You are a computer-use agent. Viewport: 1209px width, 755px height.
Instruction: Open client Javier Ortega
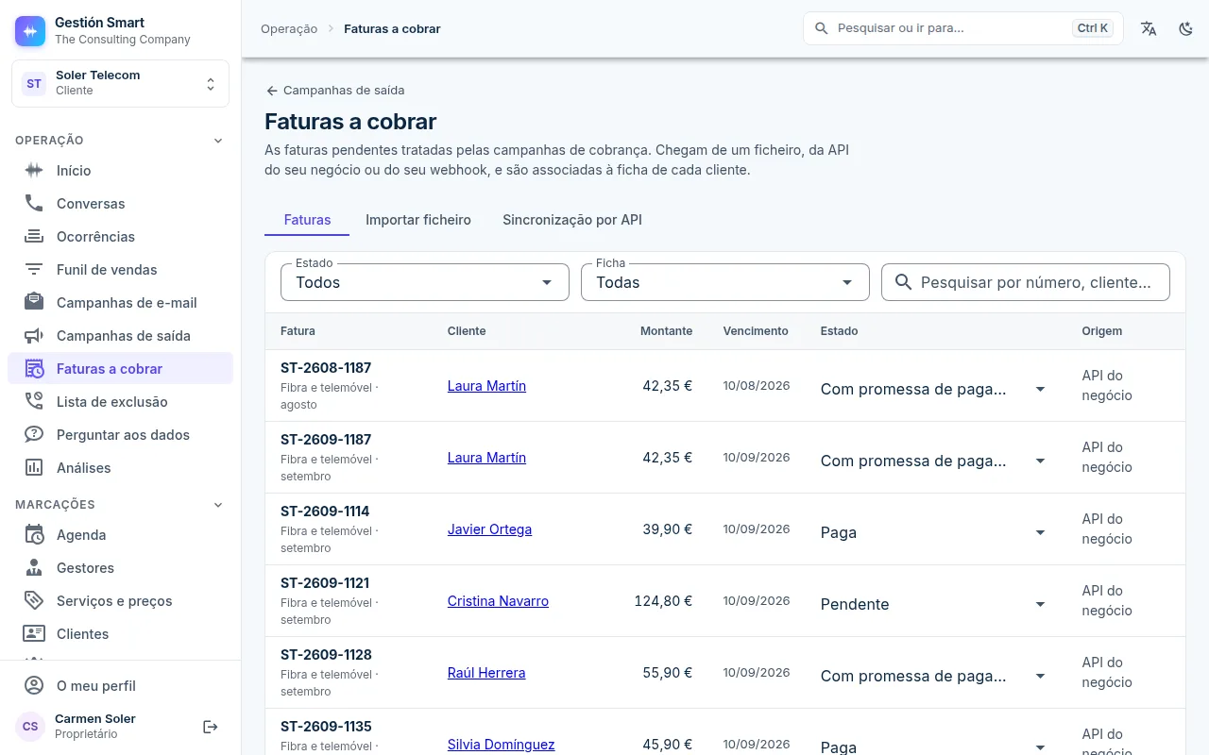pyautogui.click(x=489, y=529)
